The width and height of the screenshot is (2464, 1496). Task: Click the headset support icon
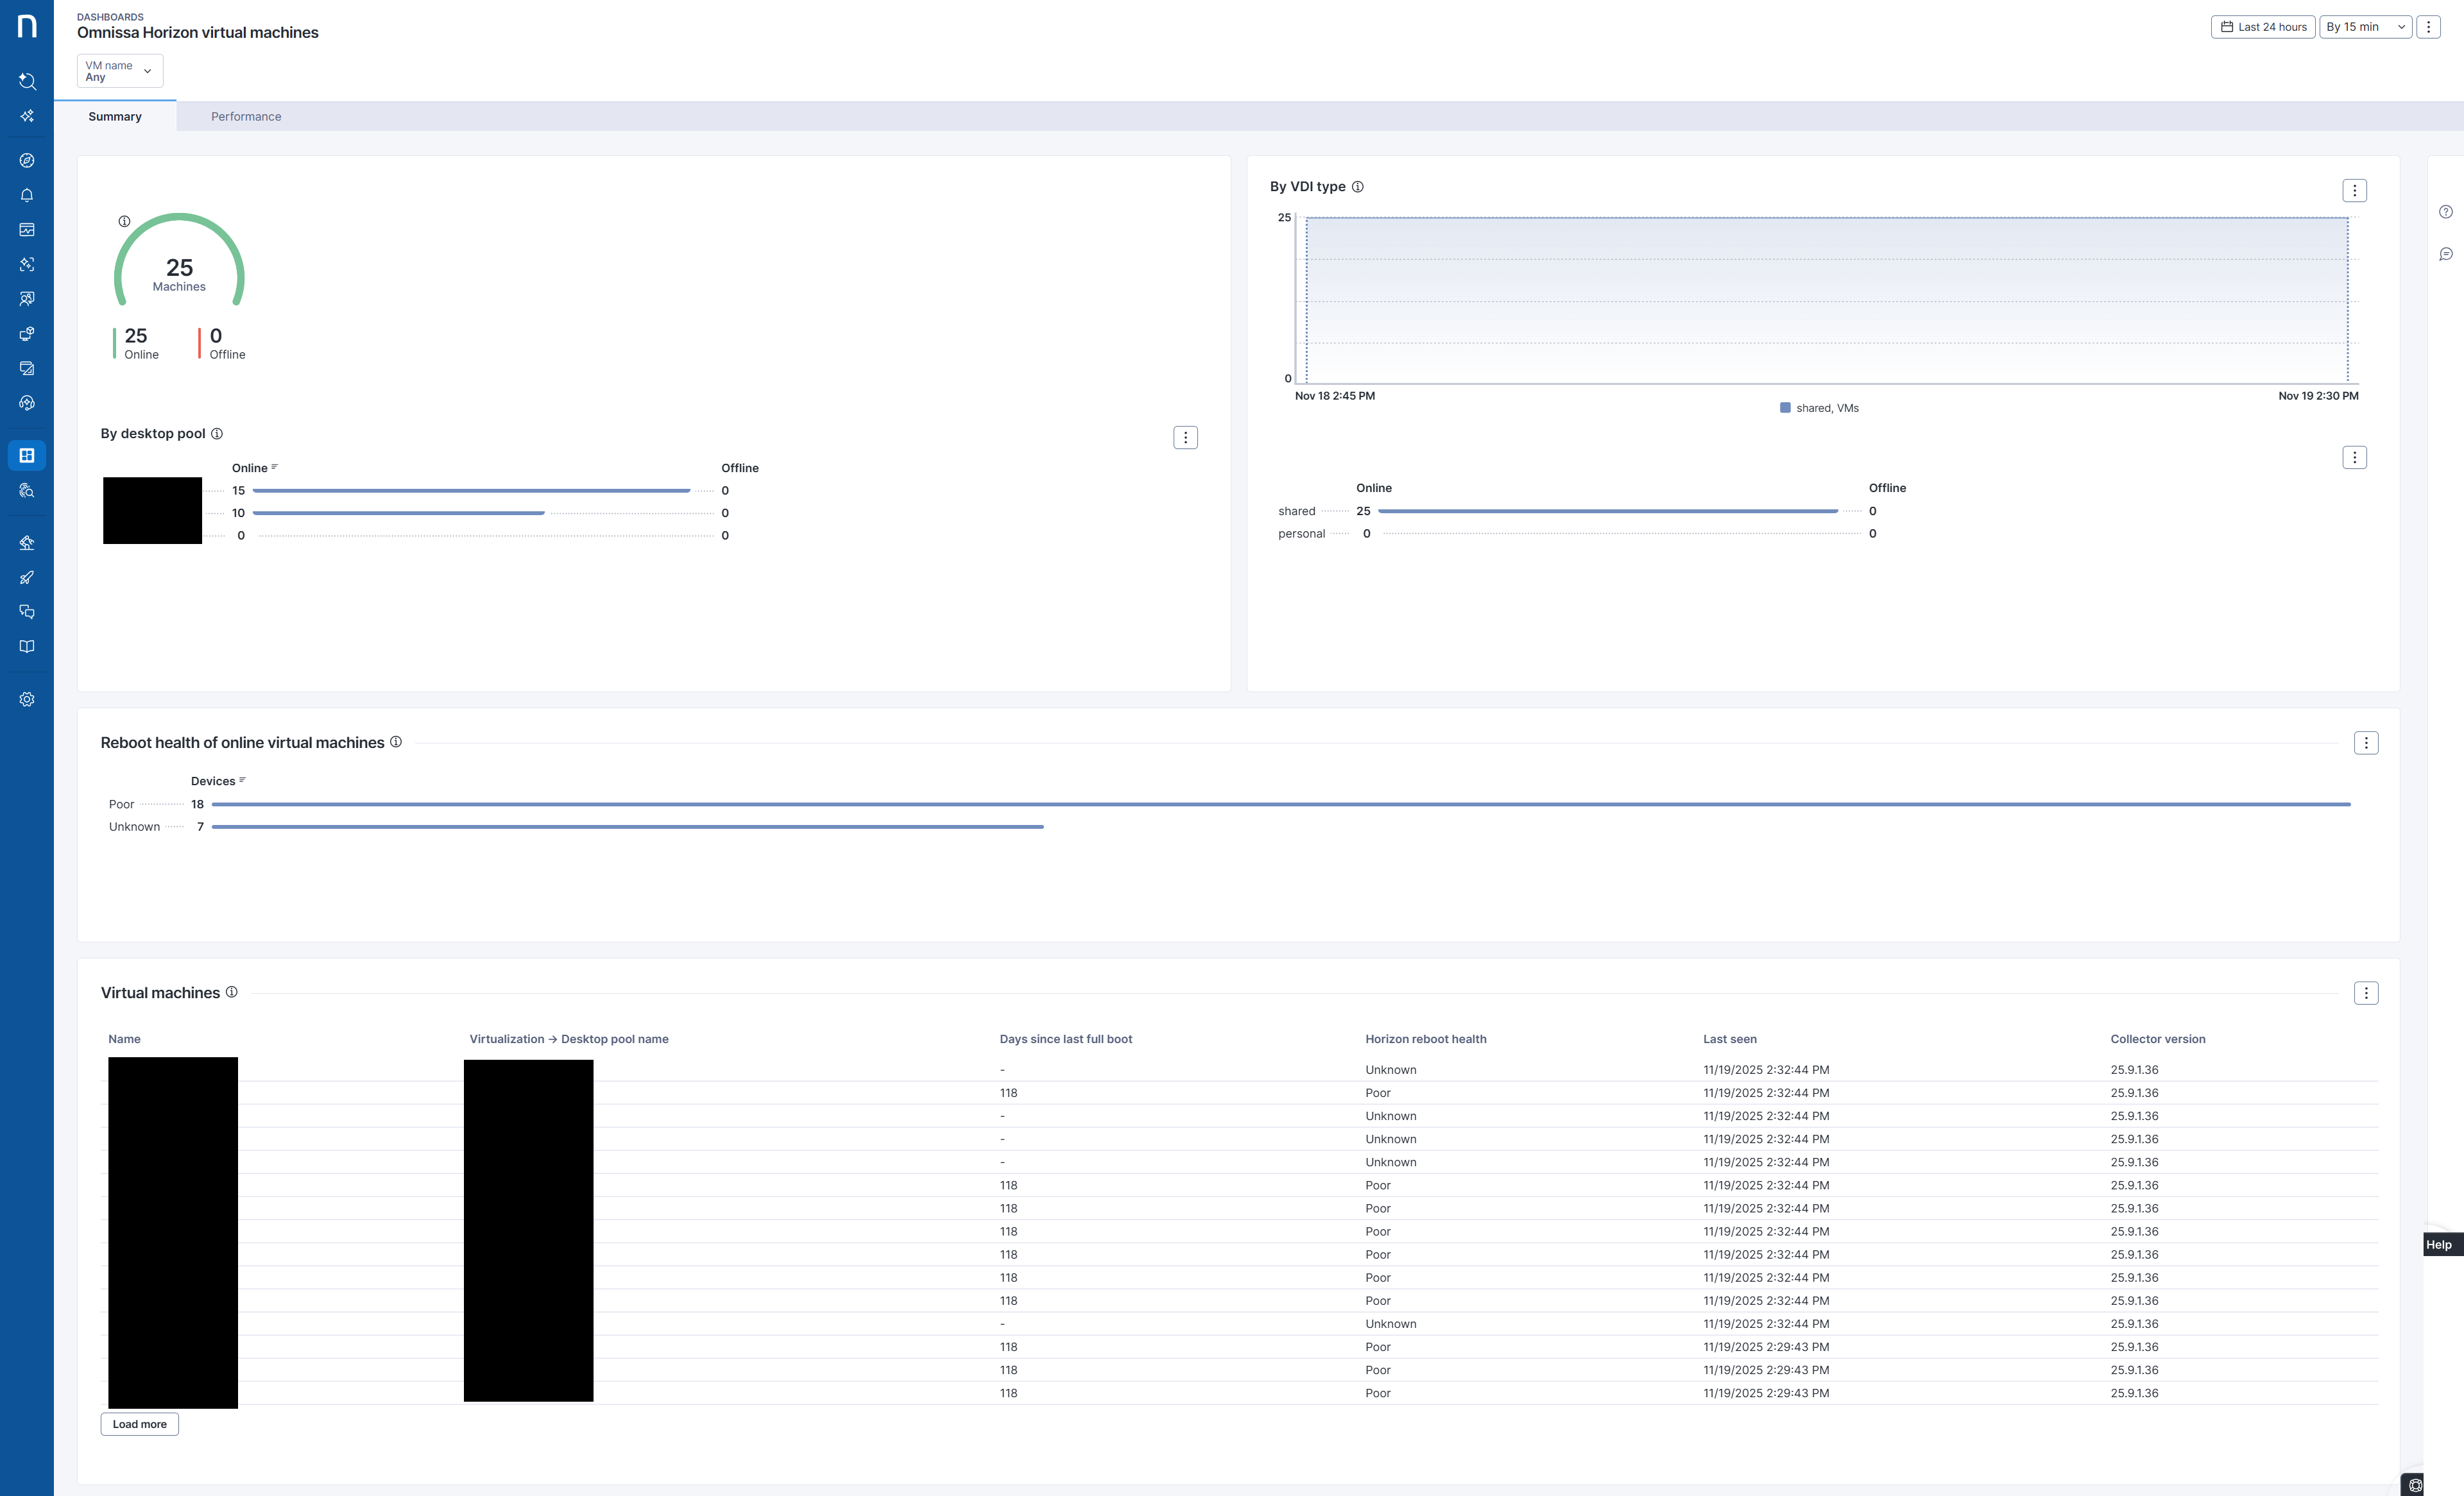click(x=27, y=403)
